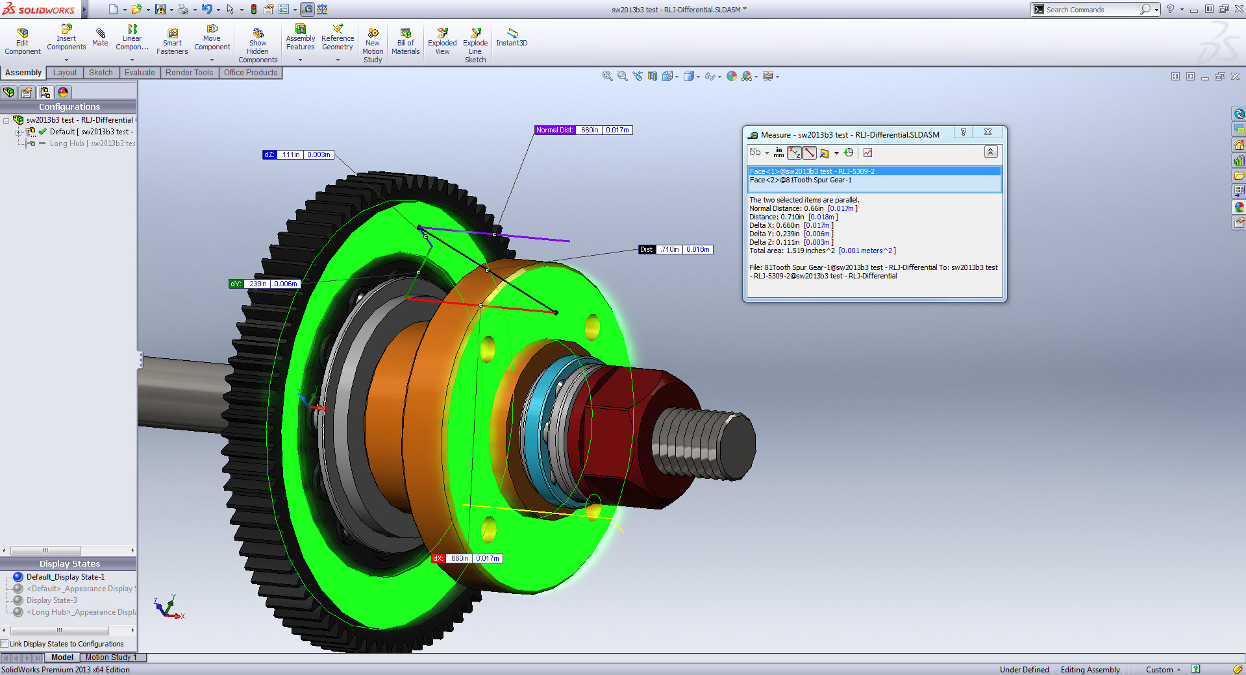
Task: Click Edit Appearance color ball in view toolbar
Action: click(732, 76)
